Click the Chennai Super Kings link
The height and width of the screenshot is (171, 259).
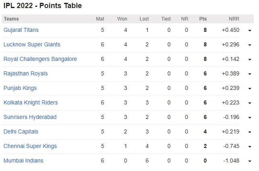click(30, 146)
